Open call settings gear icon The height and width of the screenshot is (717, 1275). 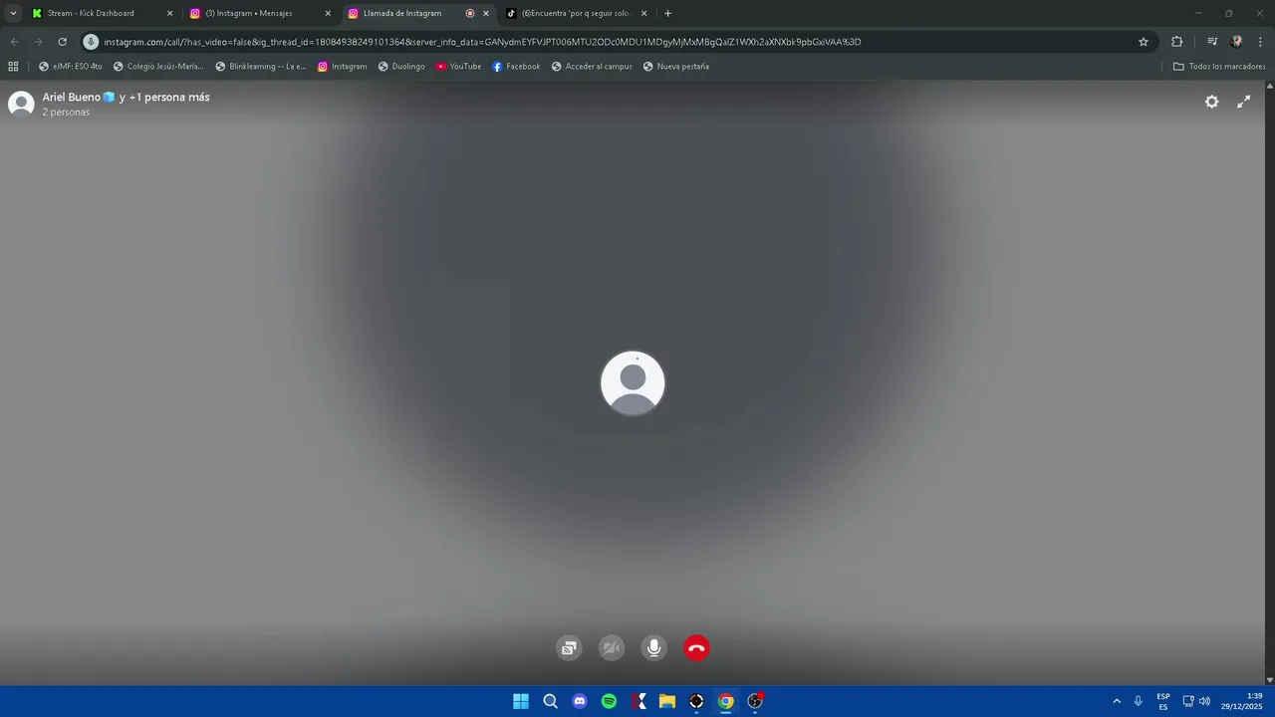pyautogui.click(x=1211, y=102)
